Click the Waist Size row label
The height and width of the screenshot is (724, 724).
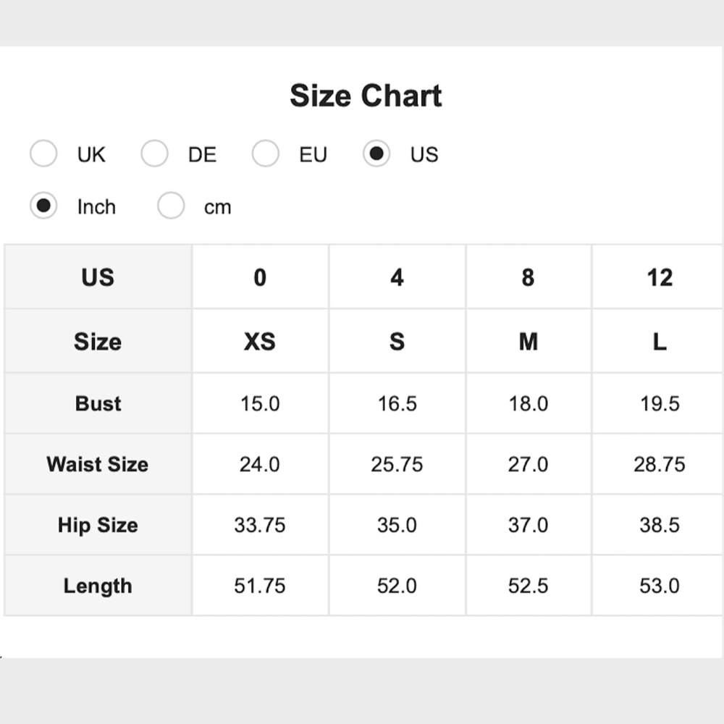98,464
